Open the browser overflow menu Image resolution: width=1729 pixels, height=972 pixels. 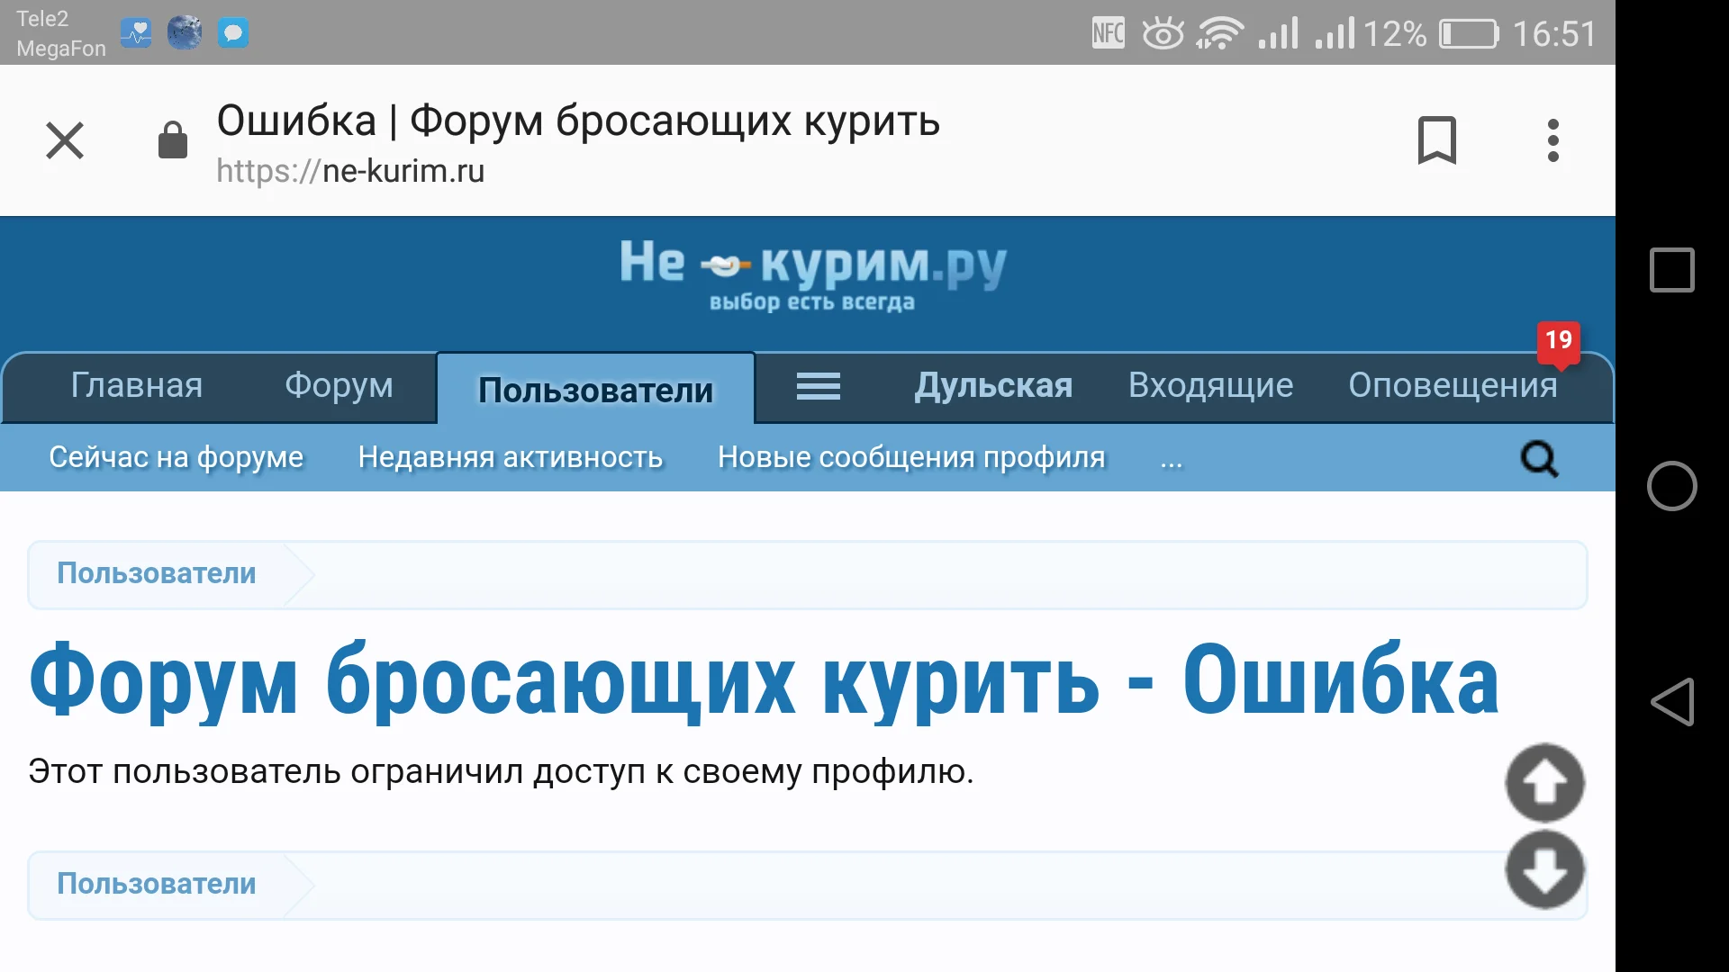click(1552, 139)
